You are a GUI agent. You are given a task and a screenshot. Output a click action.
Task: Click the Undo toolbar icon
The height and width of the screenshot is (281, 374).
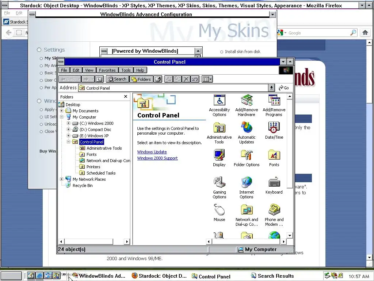[x=195, y=79]
